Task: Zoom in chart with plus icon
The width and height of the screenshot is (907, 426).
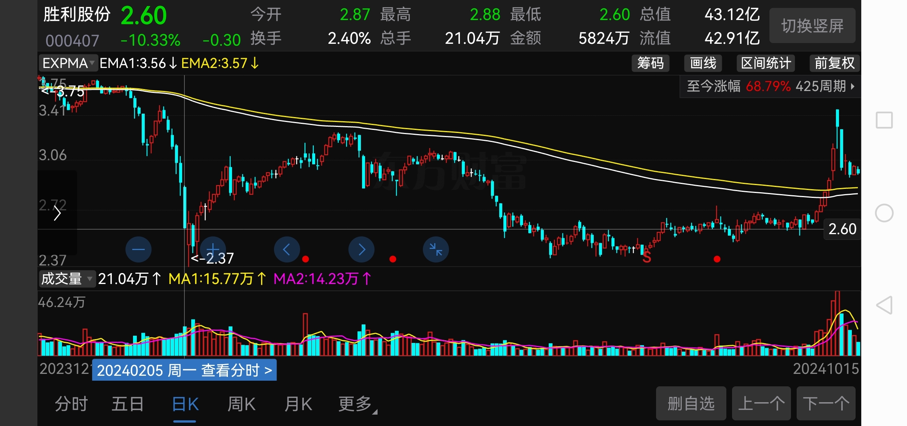Action: pos(213,249)
